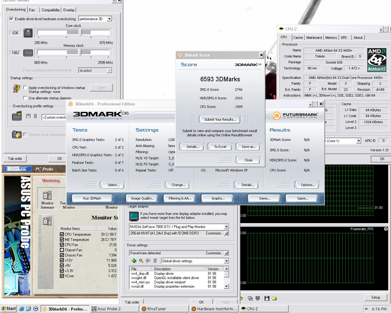Open the Cache tab in CPU-Z
This screenshot has height=313, width=391.
click(x=298, y=38)
